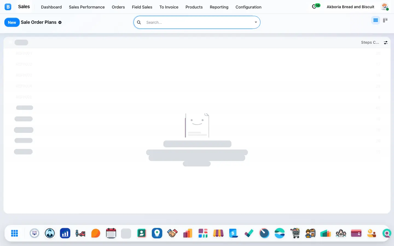Open the red-orange stacked bars app in the dock

click(188, 233)
